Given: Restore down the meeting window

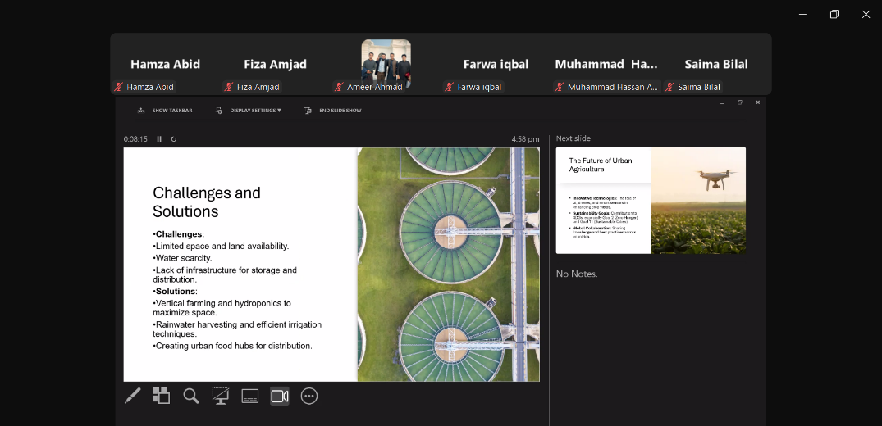Looking at the screenshot, I should [x=834, y=14].
